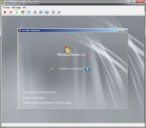This screenshot has height=128, width=146.
Task: Maximize the Installer Windows dialog
Action: coord(123,30)
